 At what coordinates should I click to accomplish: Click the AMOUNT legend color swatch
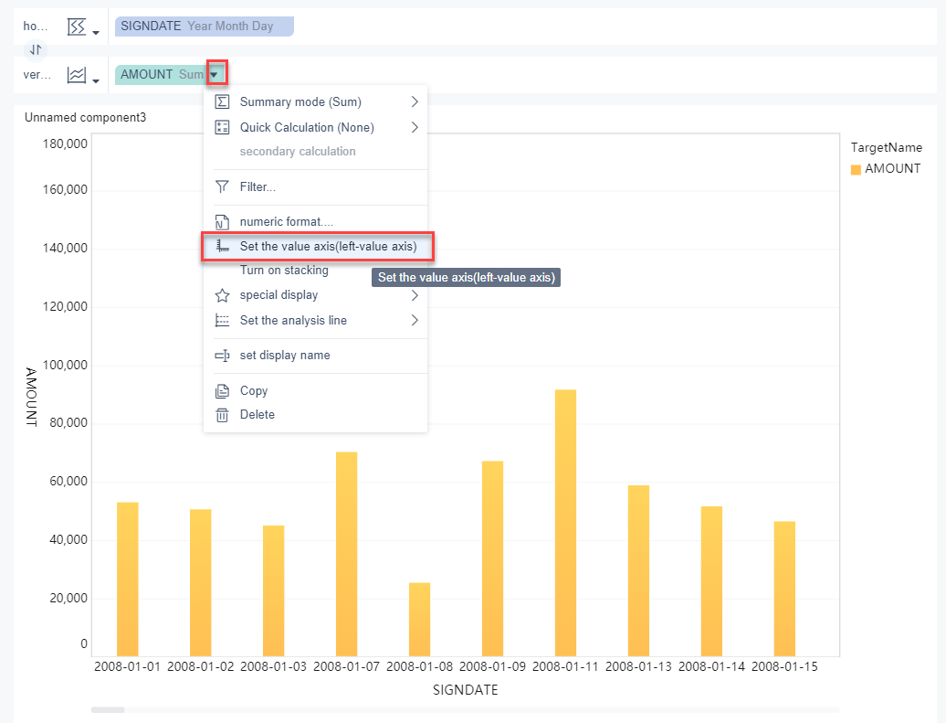pyautogui.click(x=856, y=170)
